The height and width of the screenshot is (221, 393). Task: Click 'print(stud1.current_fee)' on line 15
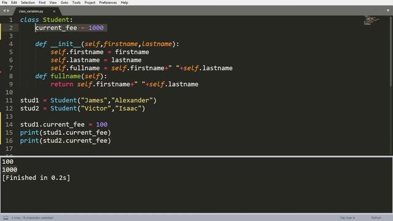coord(66,133)
